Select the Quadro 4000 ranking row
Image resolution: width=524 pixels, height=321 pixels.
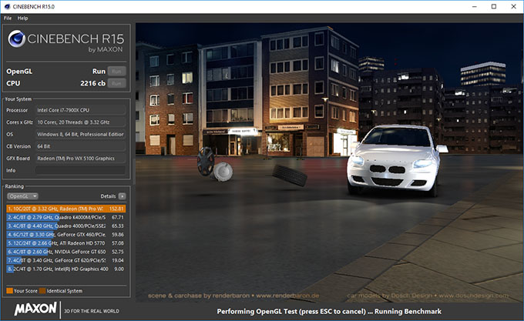tap(65, 226)
